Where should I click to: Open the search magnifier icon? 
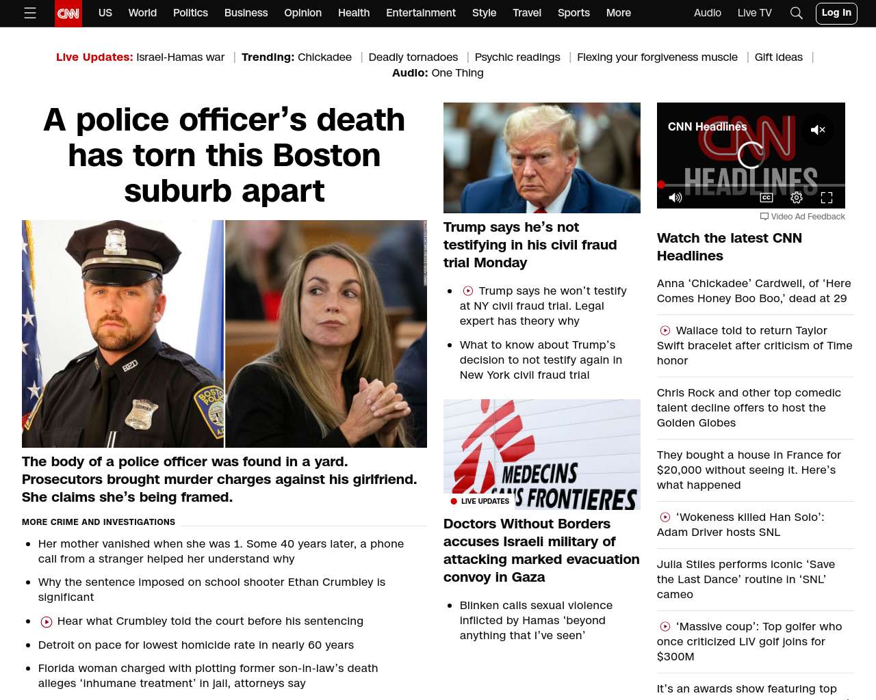pos(796,13)
